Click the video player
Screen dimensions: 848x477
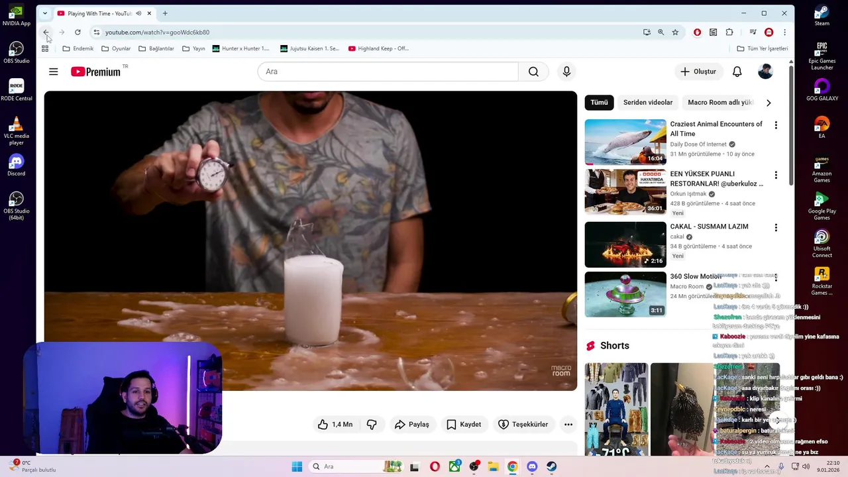311,240
